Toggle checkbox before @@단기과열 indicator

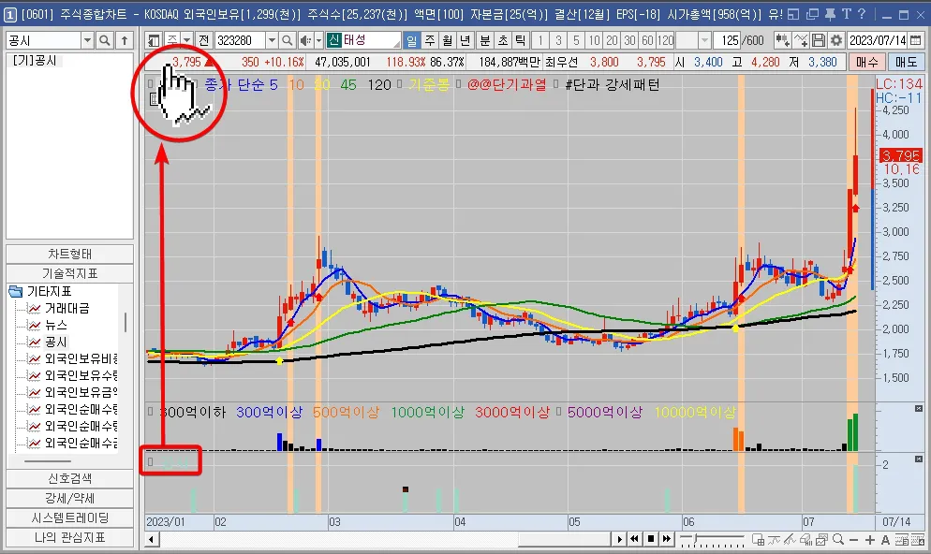tap(458, 83)
